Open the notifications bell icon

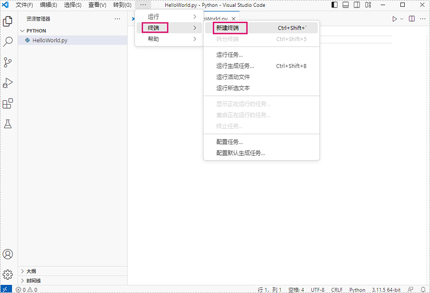coord(423,290)
